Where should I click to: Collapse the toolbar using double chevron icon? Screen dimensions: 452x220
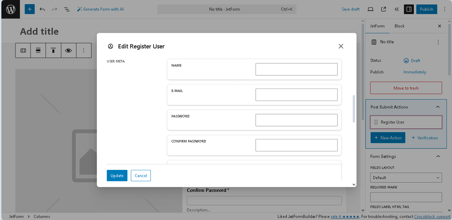(397, 9)
